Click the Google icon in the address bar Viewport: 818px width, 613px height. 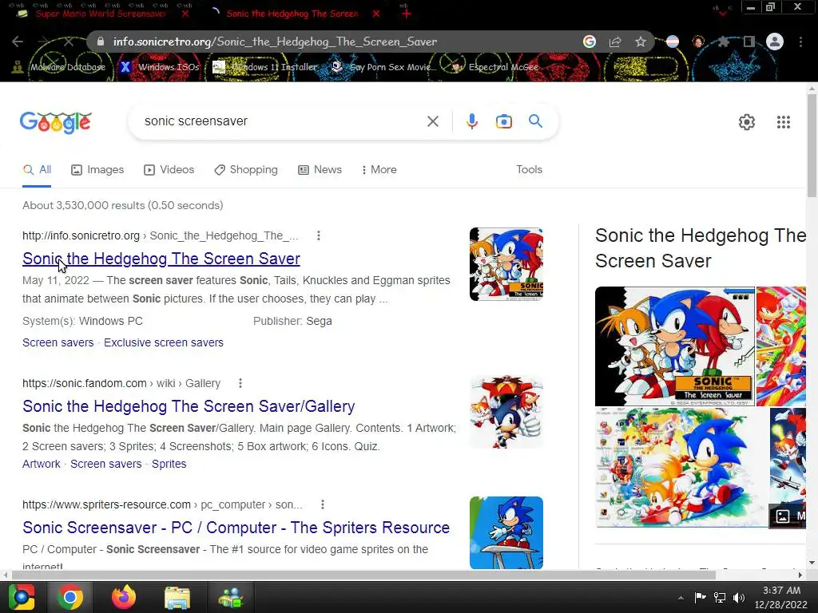pyautogui.click(x=590, y=42)
